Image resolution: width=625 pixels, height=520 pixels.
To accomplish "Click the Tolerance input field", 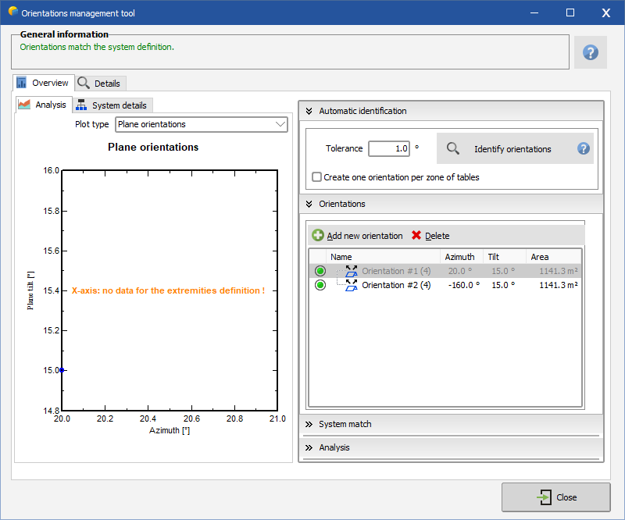I will pos(389,148).
